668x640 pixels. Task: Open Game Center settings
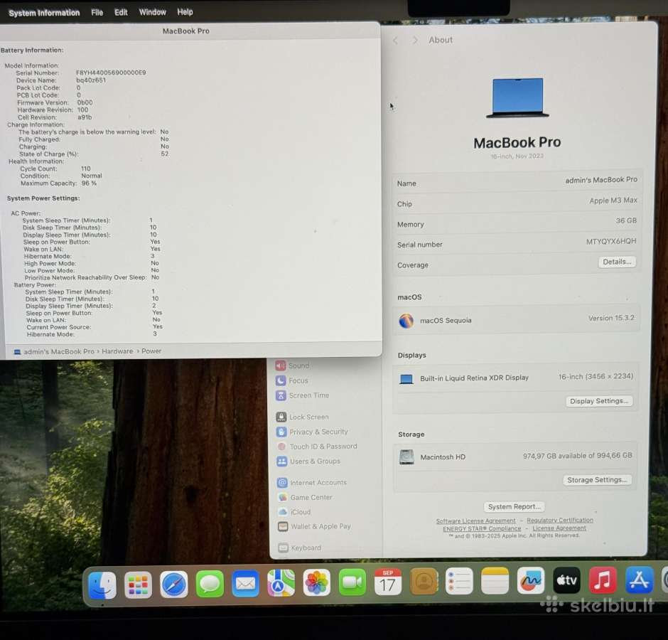pos(305,498)
